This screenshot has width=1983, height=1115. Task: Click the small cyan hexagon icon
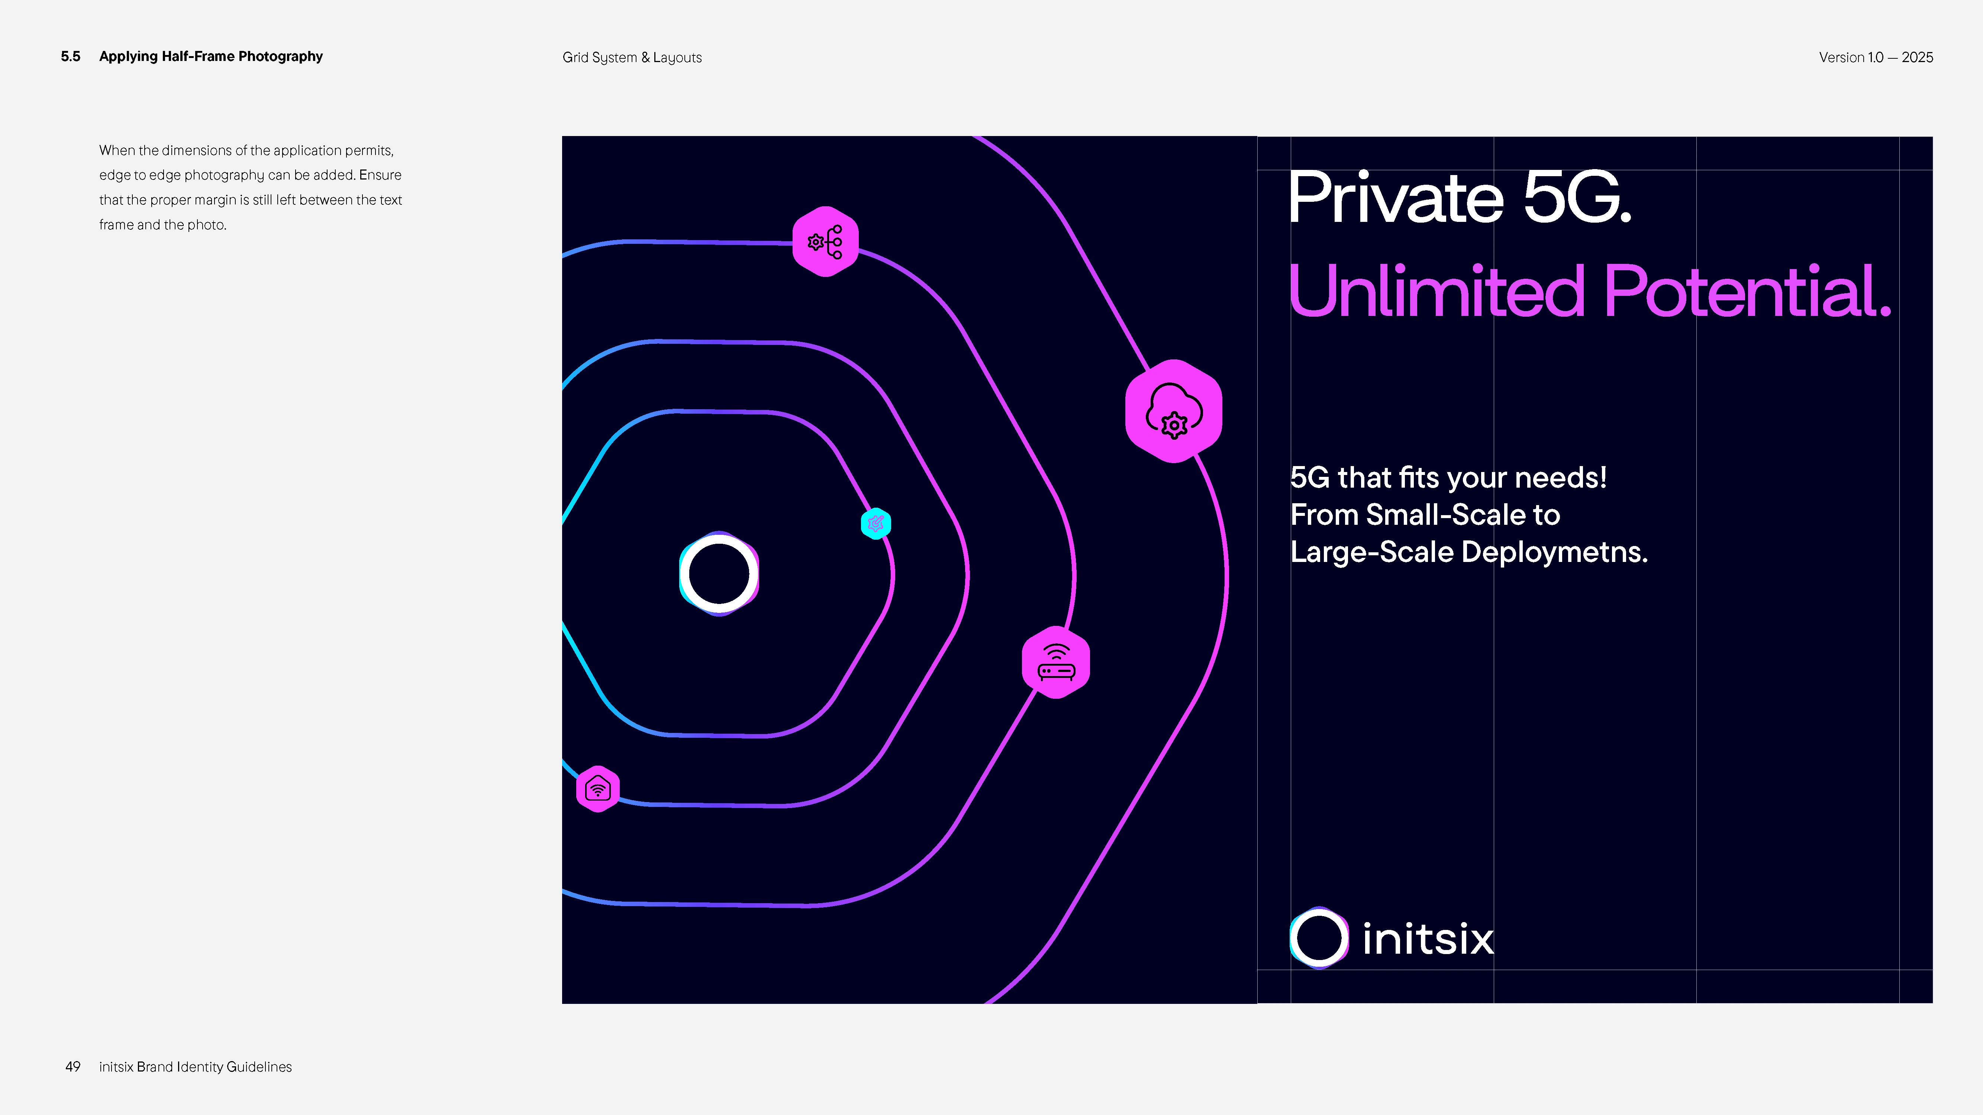point(875,524)
